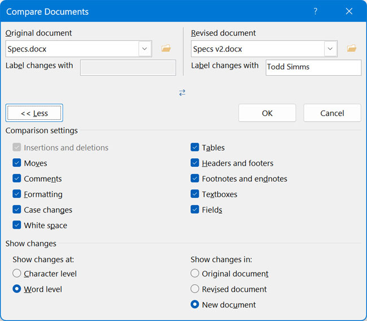Uncheck the Textboxes checkbox
This screenshot has width=367, height=321.
pyautogui.click(x=195, y=194)
